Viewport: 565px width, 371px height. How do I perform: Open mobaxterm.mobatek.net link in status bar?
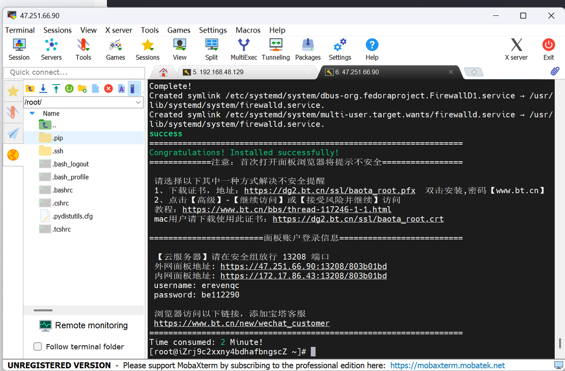(x=448, y=365)
